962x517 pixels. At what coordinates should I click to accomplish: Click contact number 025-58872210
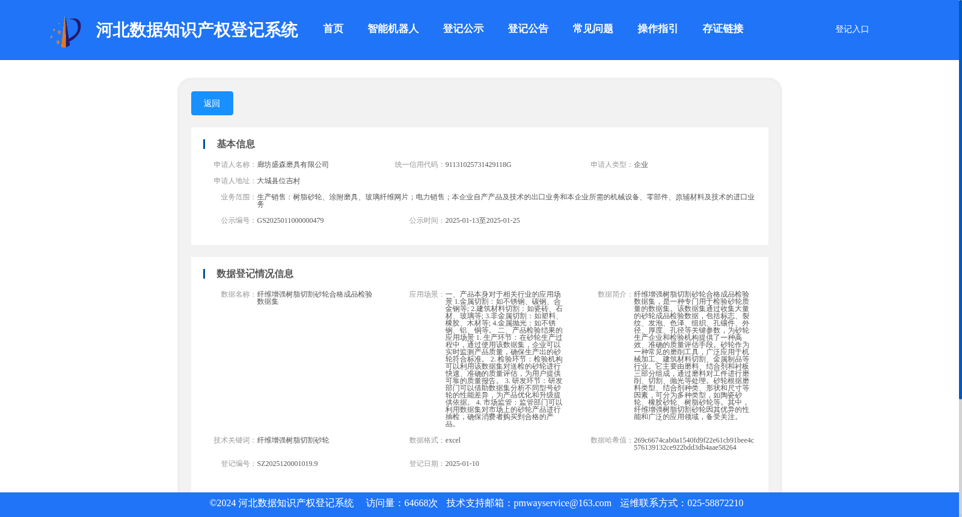click(x=715, y=503)
